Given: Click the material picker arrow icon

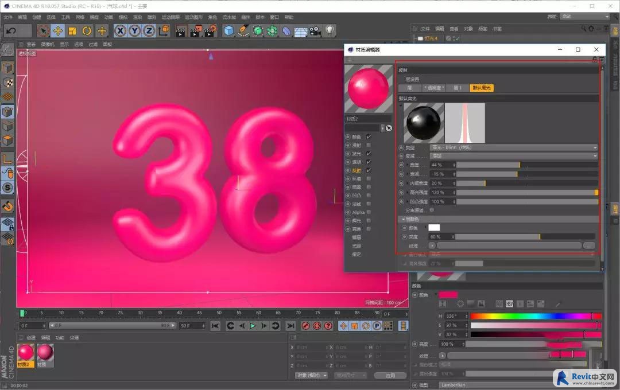Looking at the screenshot, I should pos(389,128).
